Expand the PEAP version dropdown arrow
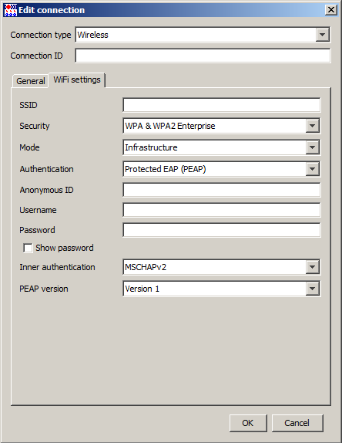Screen dimensions: 342x443 point(312,289)
